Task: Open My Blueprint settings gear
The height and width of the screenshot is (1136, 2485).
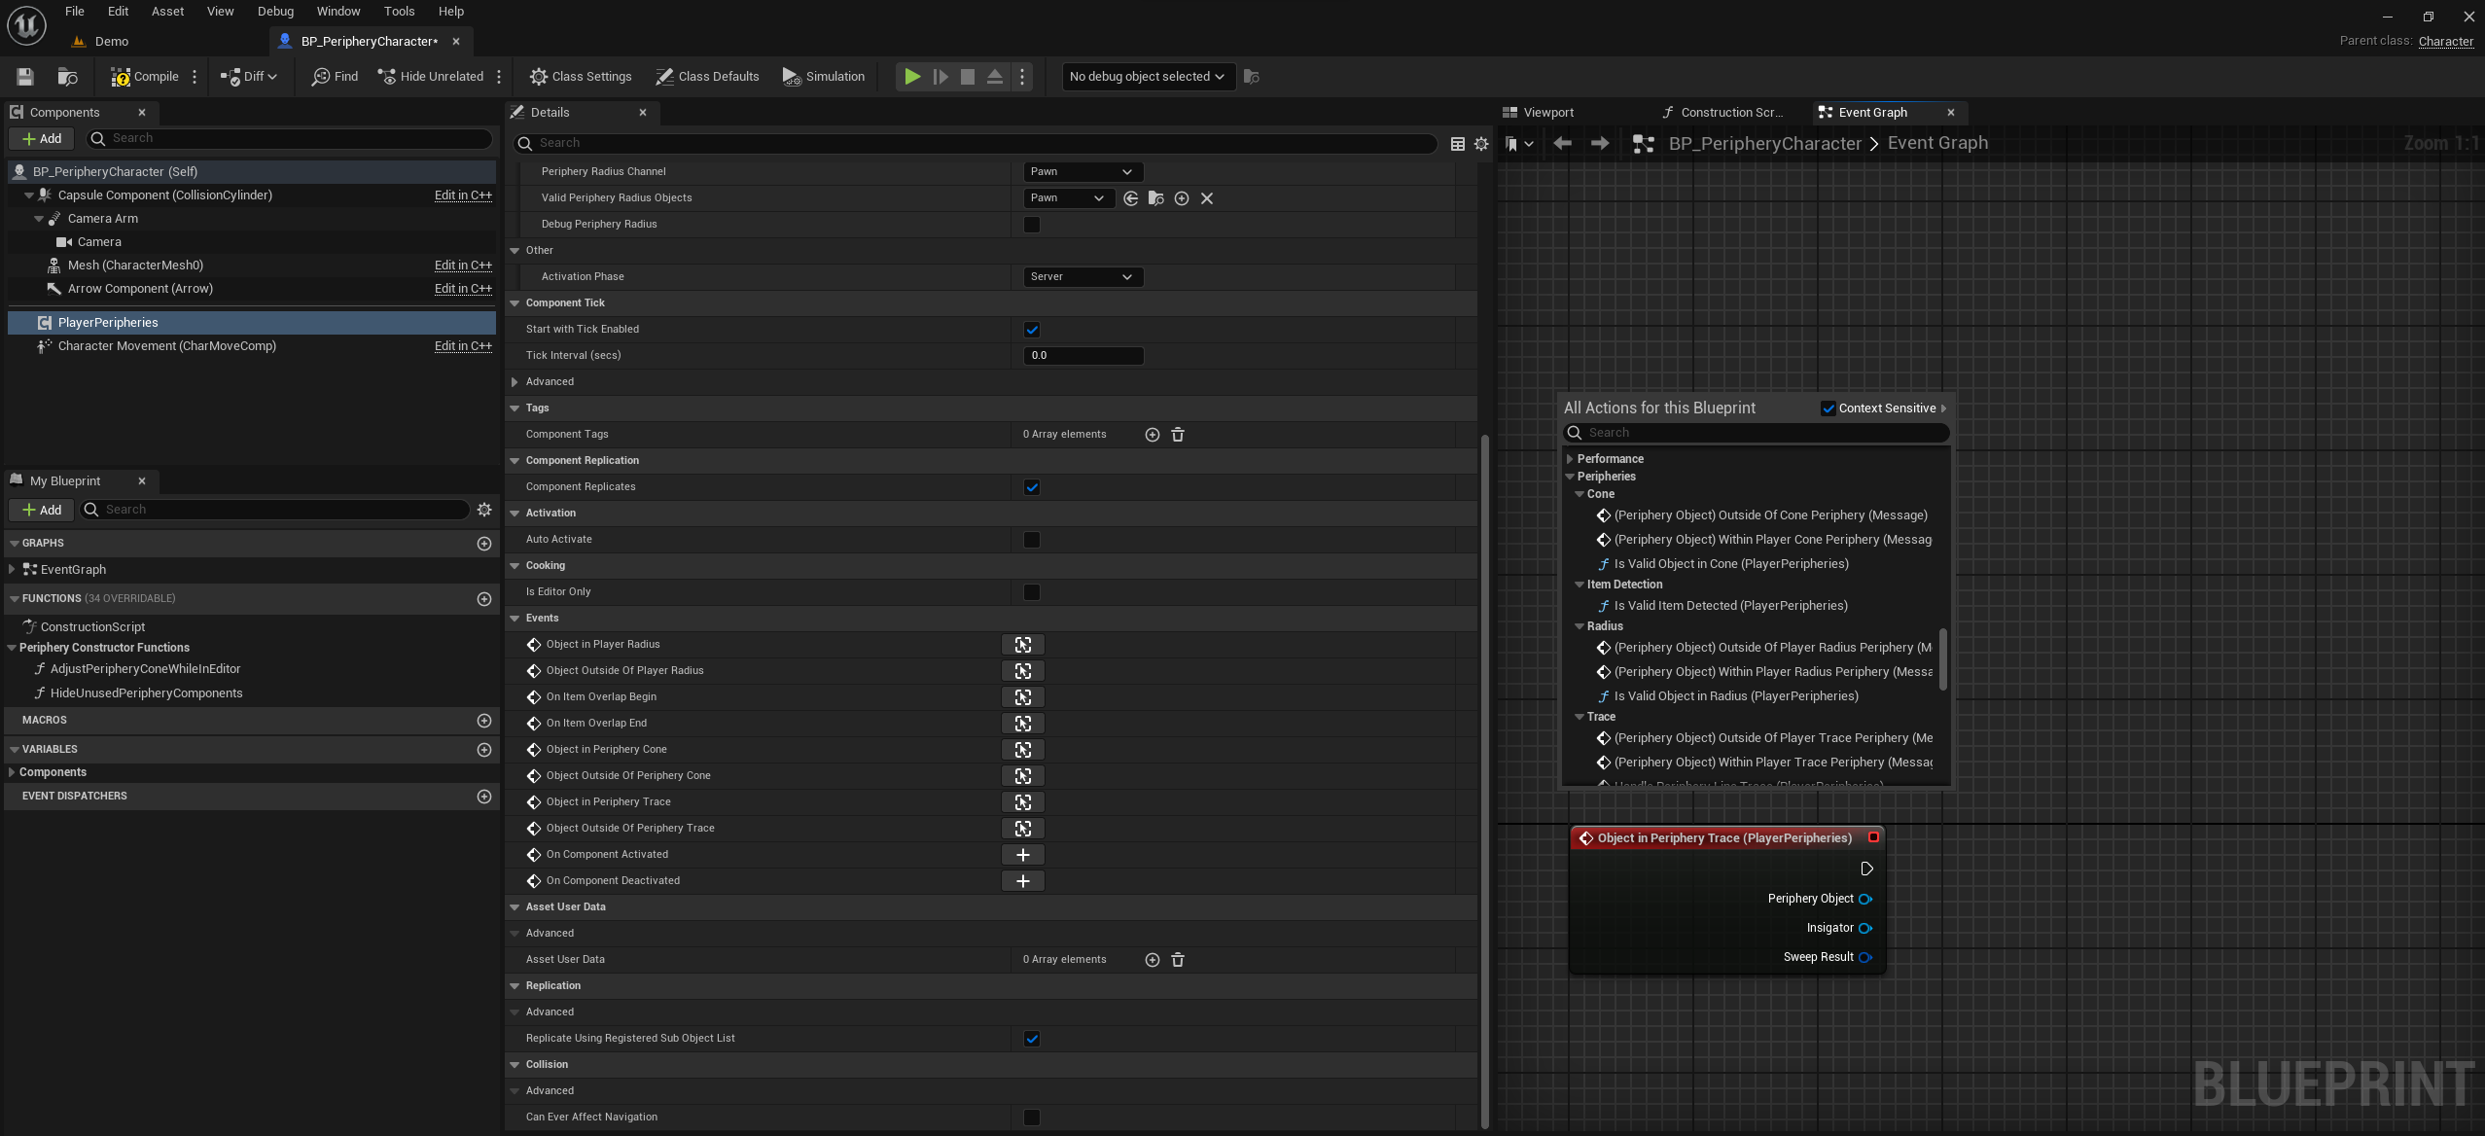Action: tap(484, 510)
